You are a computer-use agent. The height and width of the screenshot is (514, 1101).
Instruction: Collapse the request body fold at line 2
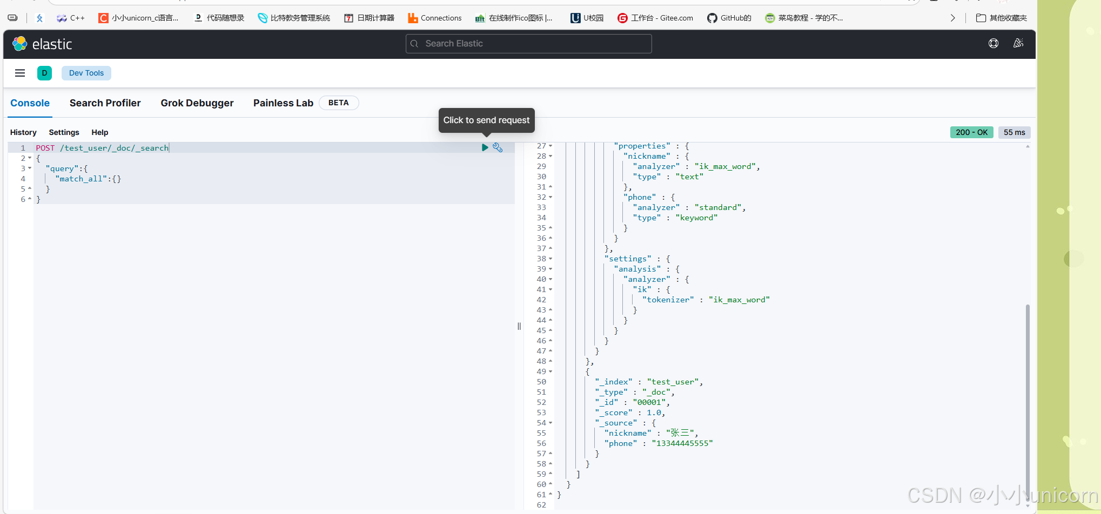coord(30,158)
